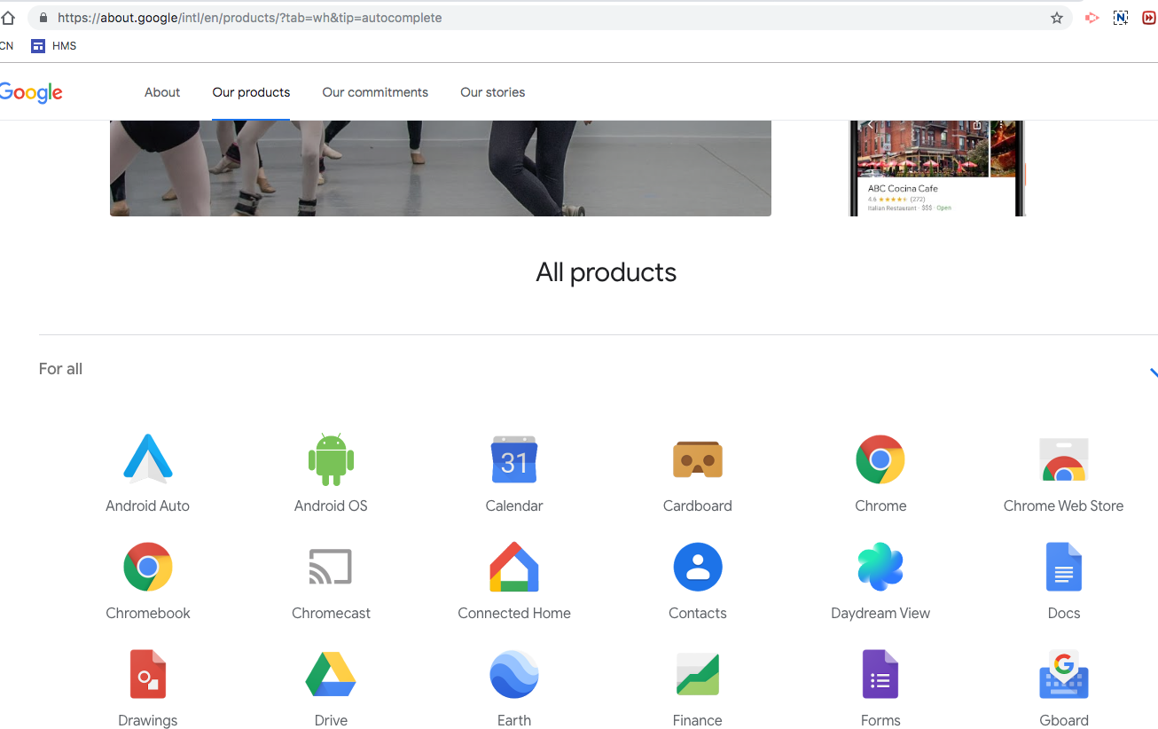The width and height of the screenshot is (1158, 729).
Task: Click the Chromebook icon
Action: coord(148,567)
